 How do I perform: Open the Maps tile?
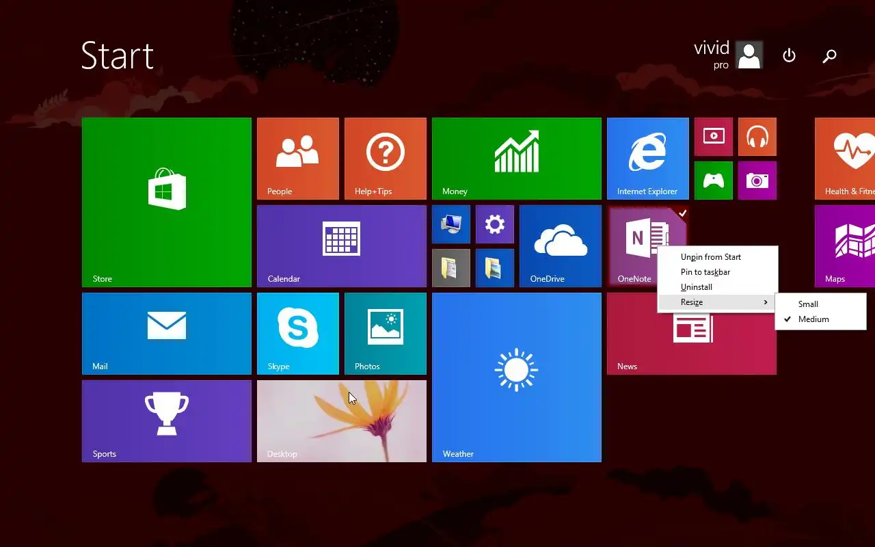[845, 246]
